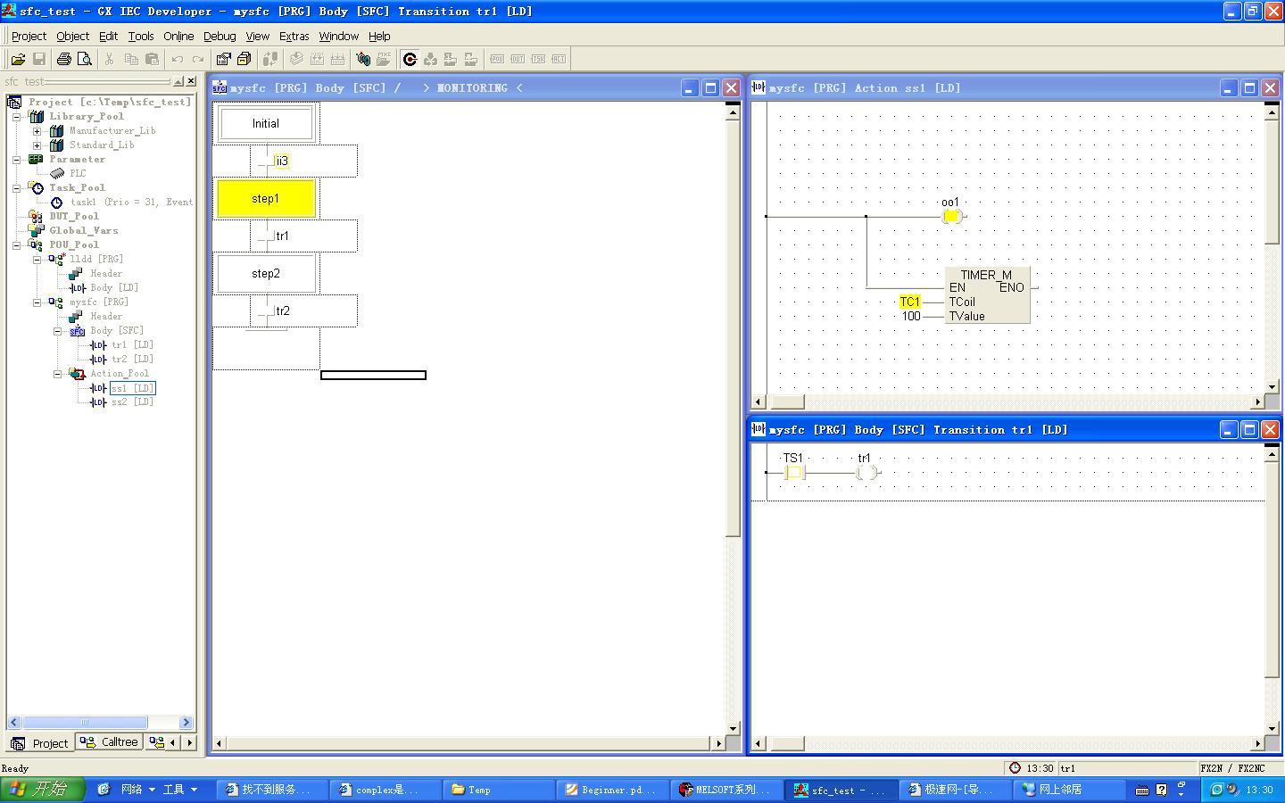
Task: Select tr2 [LD] transition in tree
Action: pos(132,359)
